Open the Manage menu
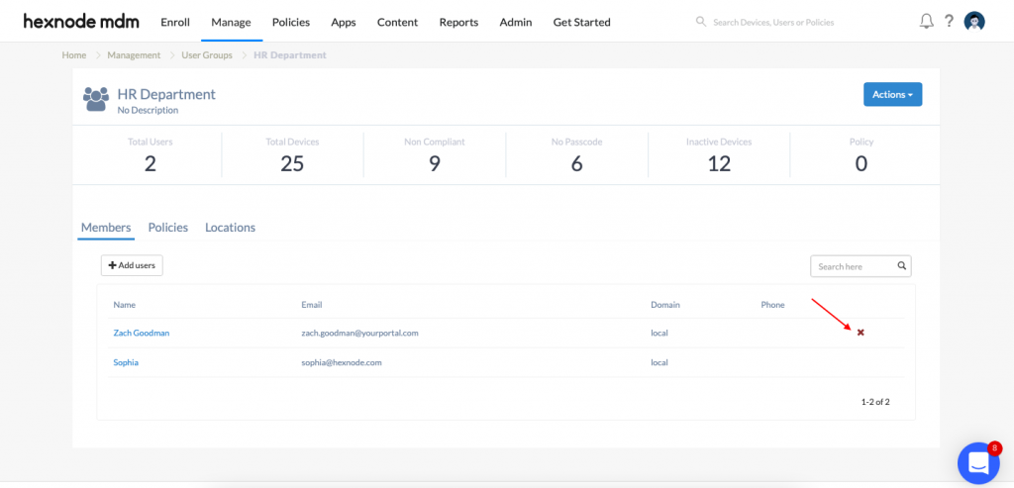This screenshot has height=488, width=1014. point(231,22)
